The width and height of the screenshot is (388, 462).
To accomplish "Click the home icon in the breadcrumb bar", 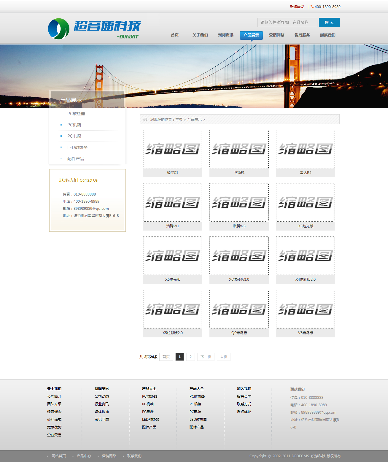I will (145, 120).
